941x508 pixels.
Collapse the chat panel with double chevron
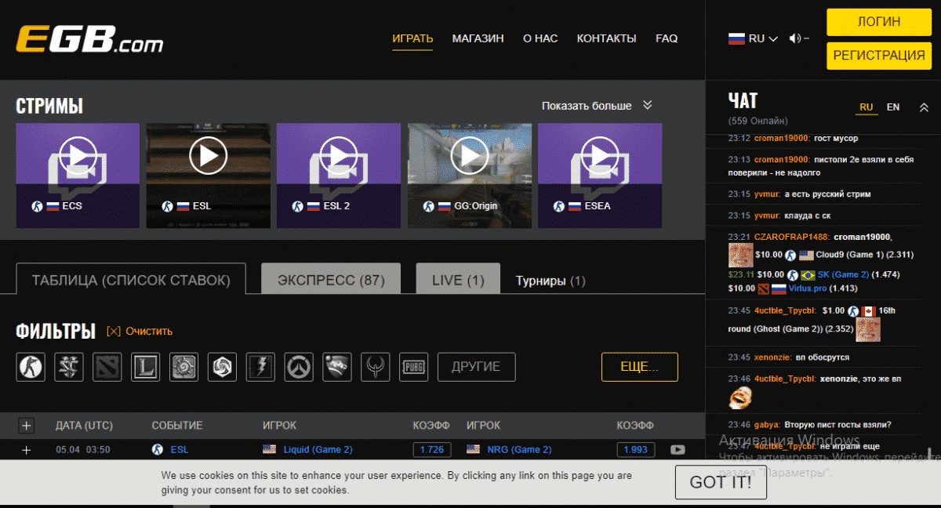(x=924, y=108)
